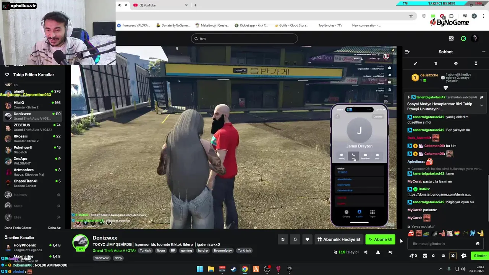Select the rainbow heart emote above chat input

pos(457,233)
